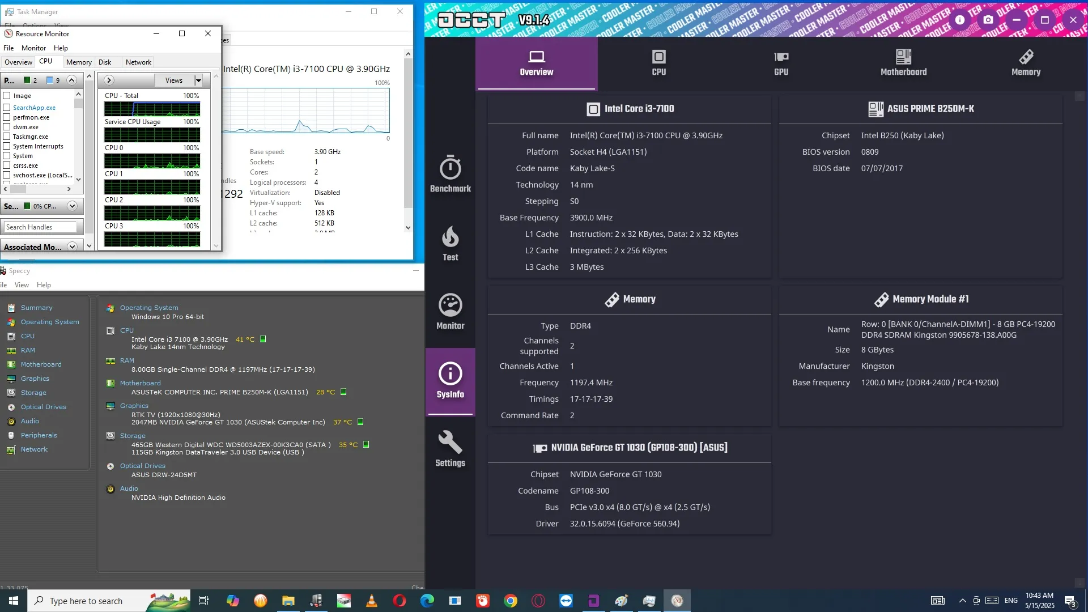Viewport: 1088px width, 612px height.
Task: Open the Help menu in Speccy
Action: [44, 285]
